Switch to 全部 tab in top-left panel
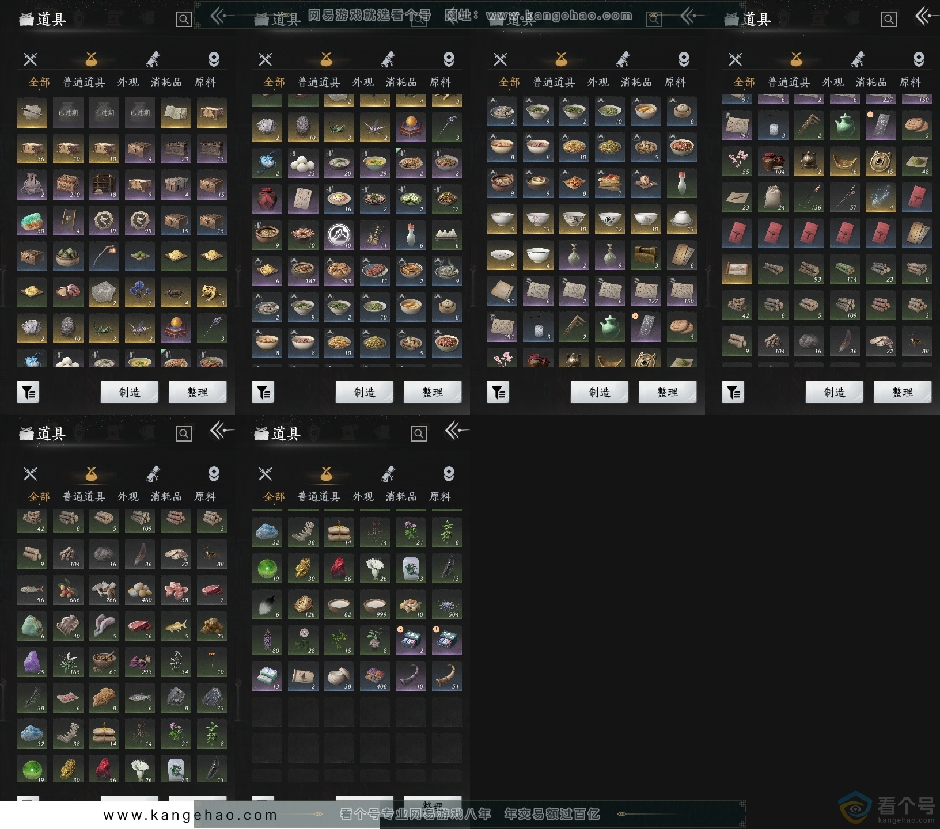Image resolution: width=940 pixels, height=829 pixels. click(x=39, y=82)
